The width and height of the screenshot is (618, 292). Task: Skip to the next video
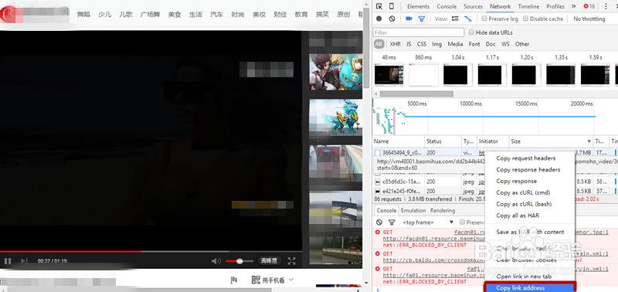point(24,261)
